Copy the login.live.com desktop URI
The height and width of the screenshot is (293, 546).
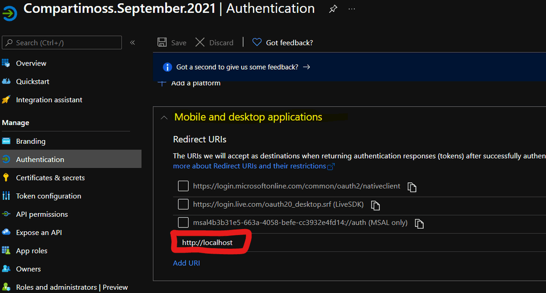pos(375,205)
